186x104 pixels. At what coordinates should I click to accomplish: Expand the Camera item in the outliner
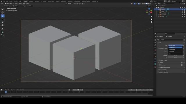(158, 9)
